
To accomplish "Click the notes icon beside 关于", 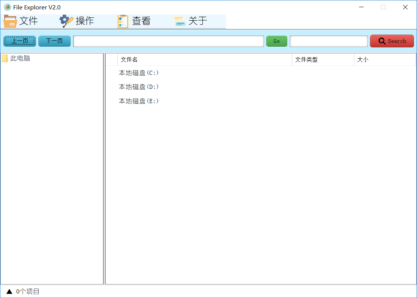I will [180, 21].
